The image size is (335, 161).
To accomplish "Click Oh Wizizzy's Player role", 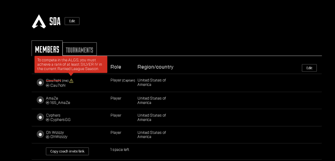I will pos(116,133).
